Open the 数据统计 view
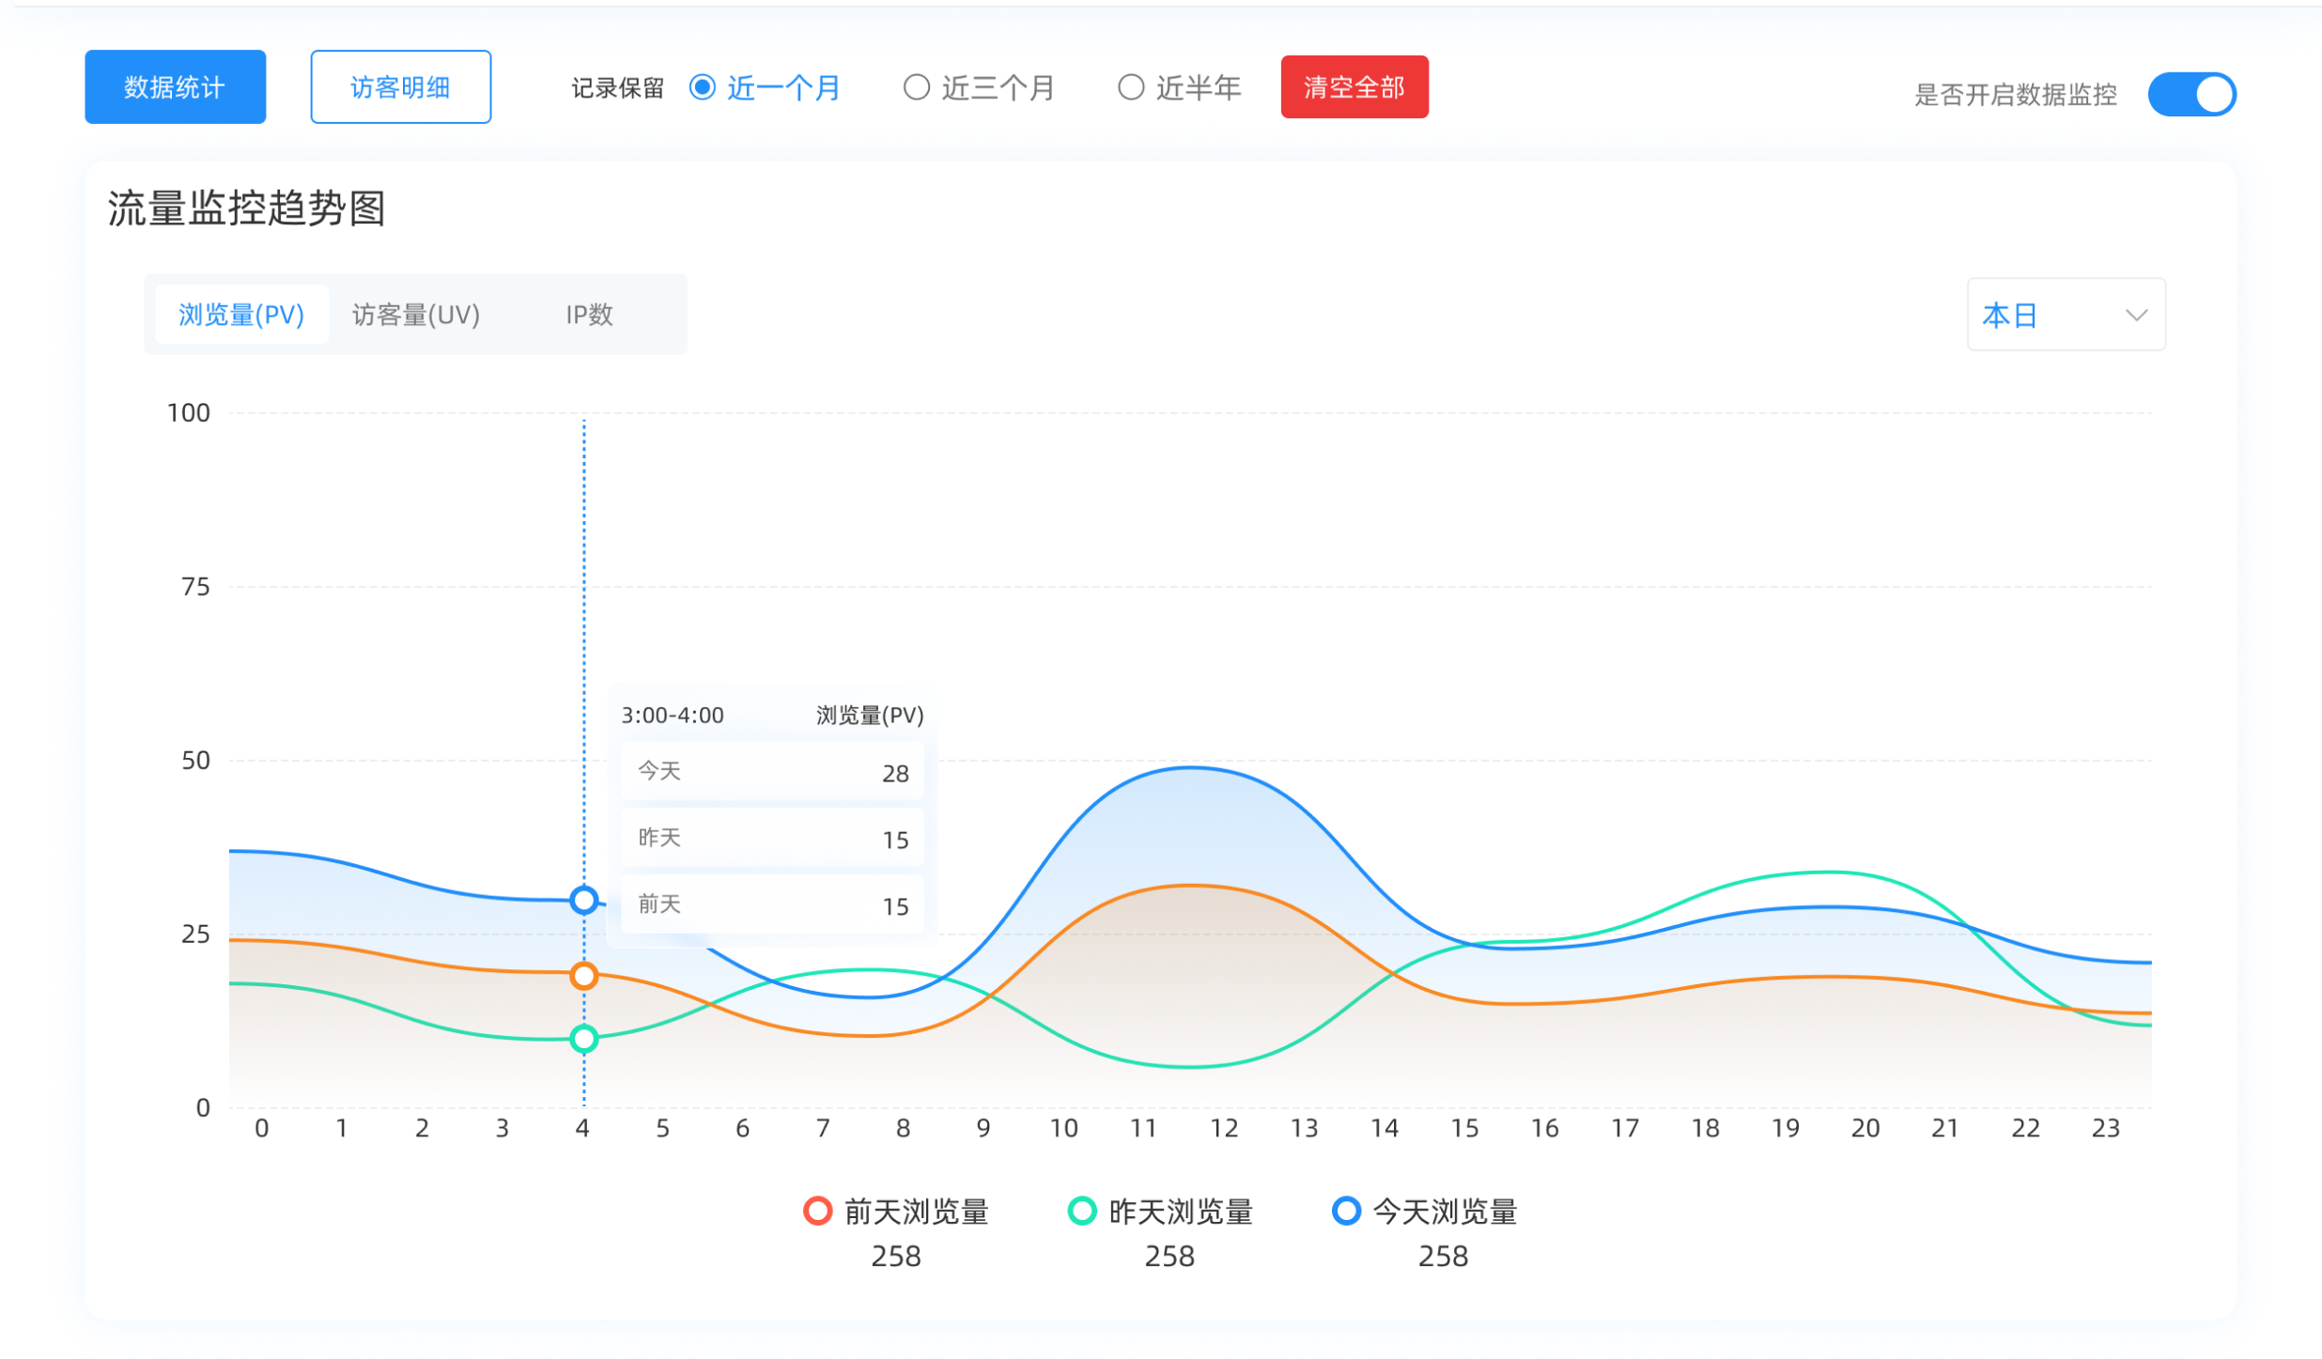This screenshot has height=1359, width=2322. (x=176, y=87)
